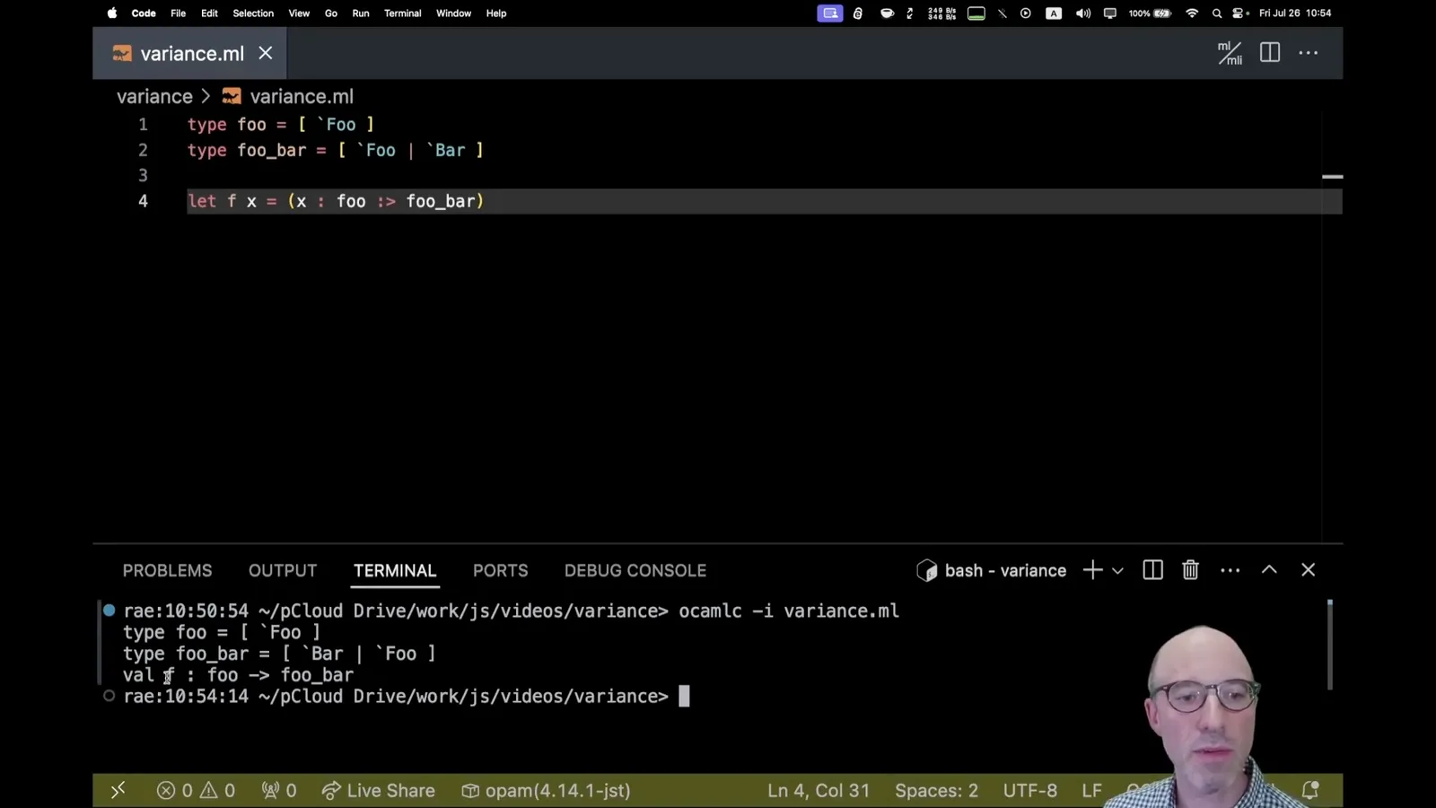Close the terminal panel

point(1309,569)
